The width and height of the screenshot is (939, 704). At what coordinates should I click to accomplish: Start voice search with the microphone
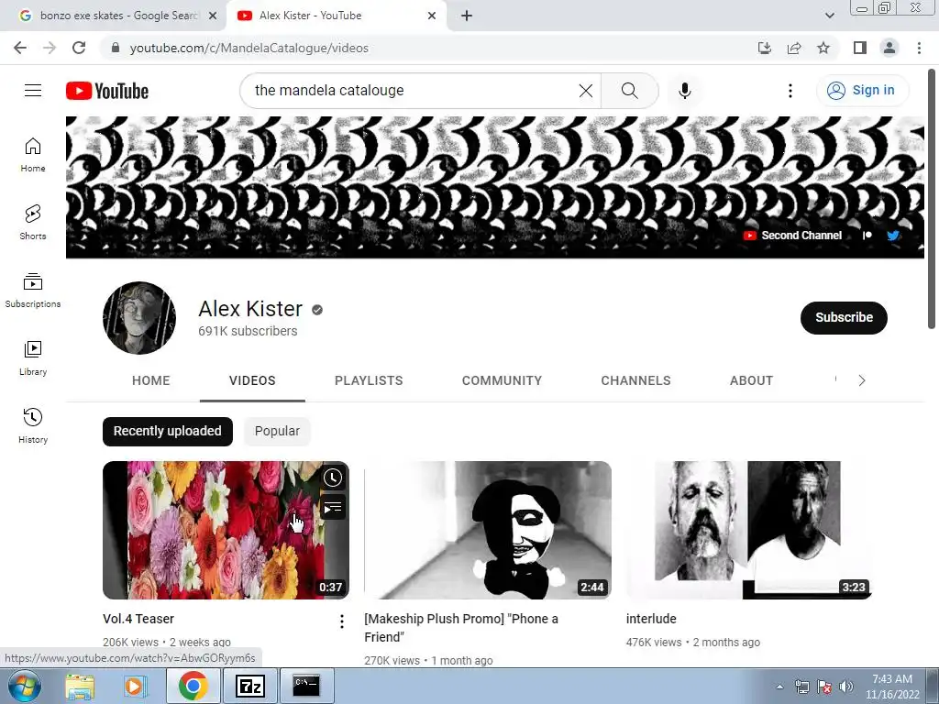click(684, 91)
